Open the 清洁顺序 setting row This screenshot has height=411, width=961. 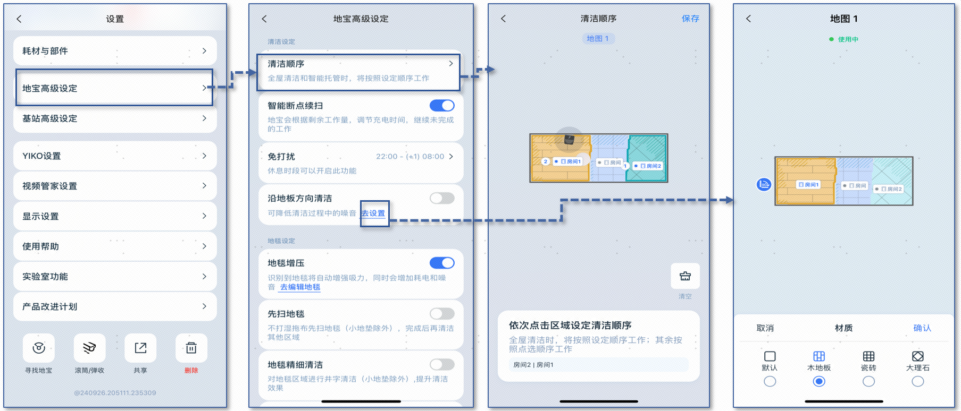(359, 71)
